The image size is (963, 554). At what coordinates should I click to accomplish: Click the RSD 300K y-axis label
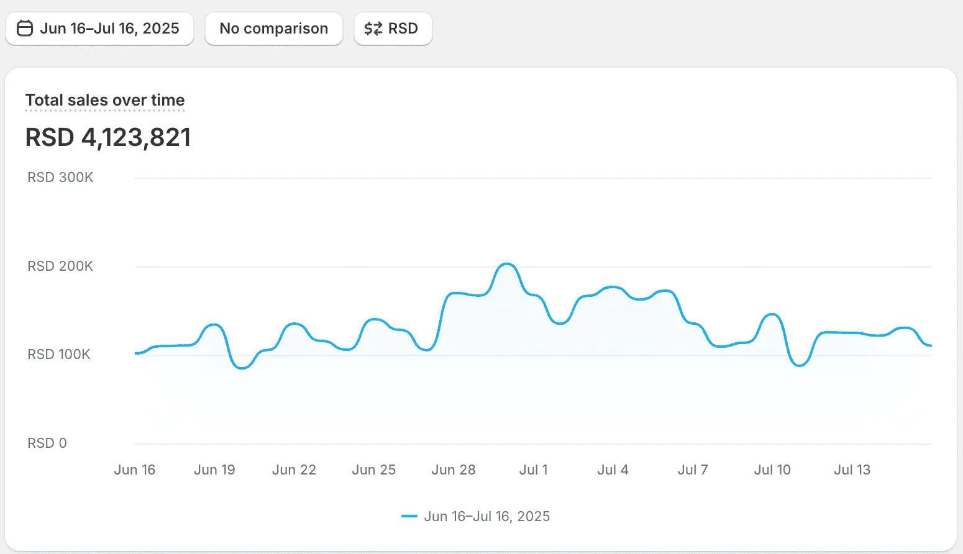pyautogui.click(x=60, y=178)
